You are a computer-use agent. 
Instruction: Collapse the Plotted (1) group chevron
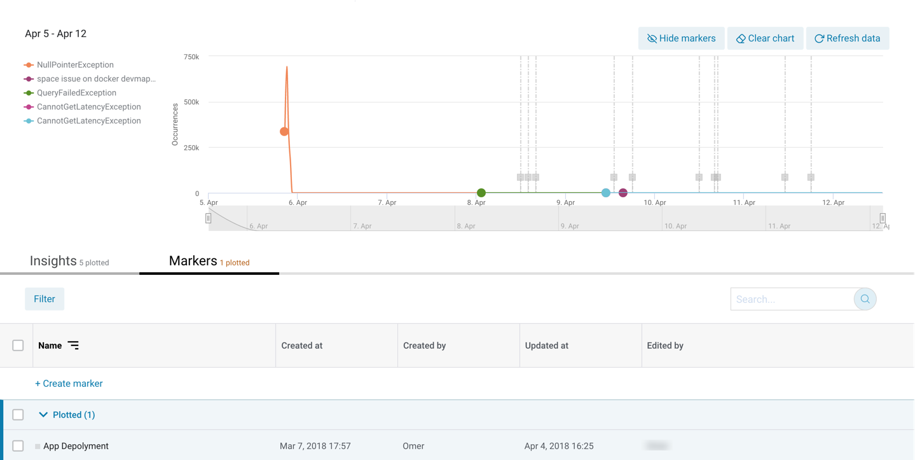(x=43, y=415)
